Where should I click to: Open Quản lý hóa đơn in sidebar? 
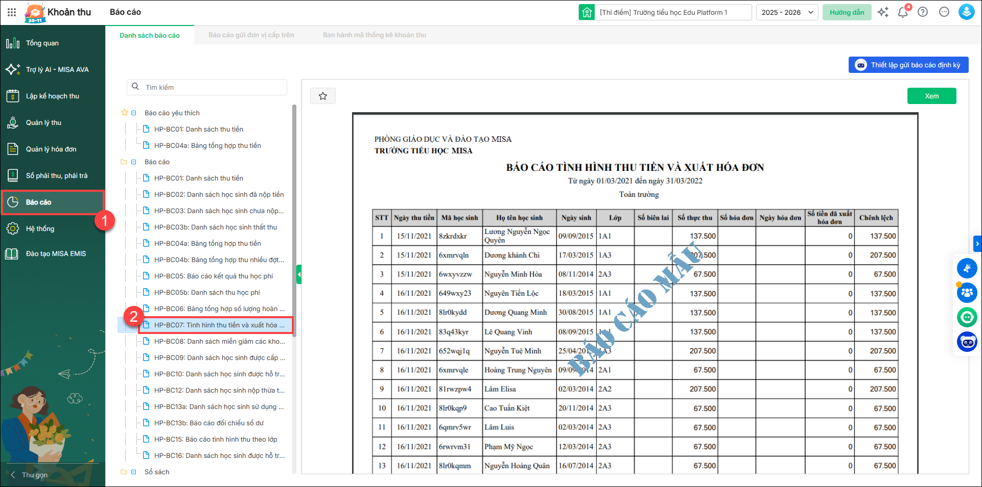51,149
